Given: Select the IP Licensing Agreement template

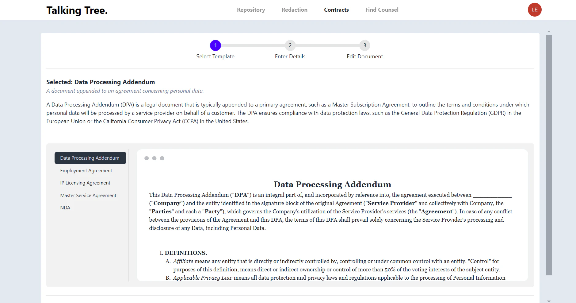Looking at the screenshot, I should click(85, 183).
